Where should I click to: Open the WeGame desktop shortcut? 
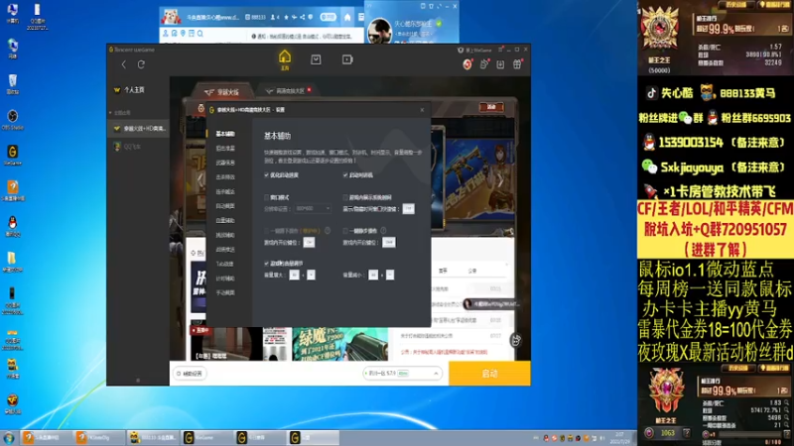[x=13, y=156]
